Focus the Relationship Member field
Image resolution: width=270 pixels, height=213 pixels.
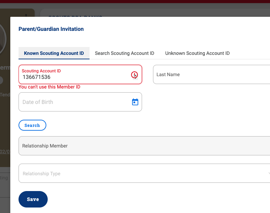click(x=144, y=146)
